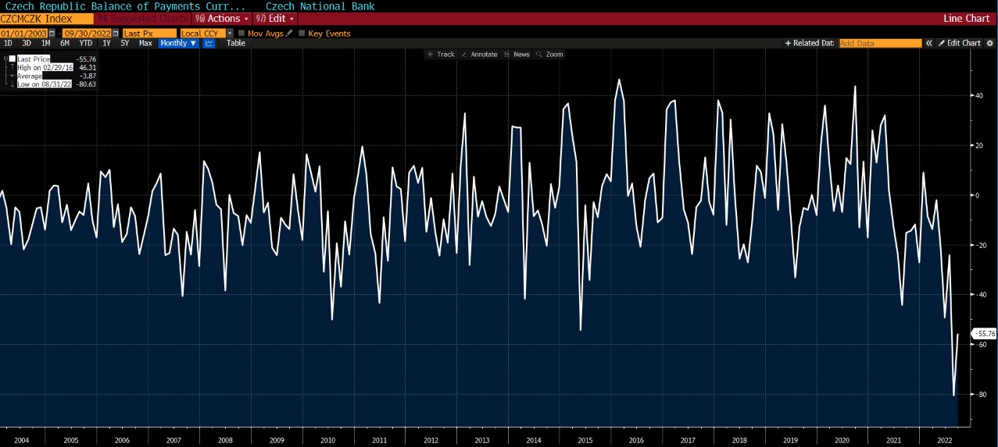Toggle the Last Price legend checkbox
Screen dimensions: 998x447
tap(12, 59)
